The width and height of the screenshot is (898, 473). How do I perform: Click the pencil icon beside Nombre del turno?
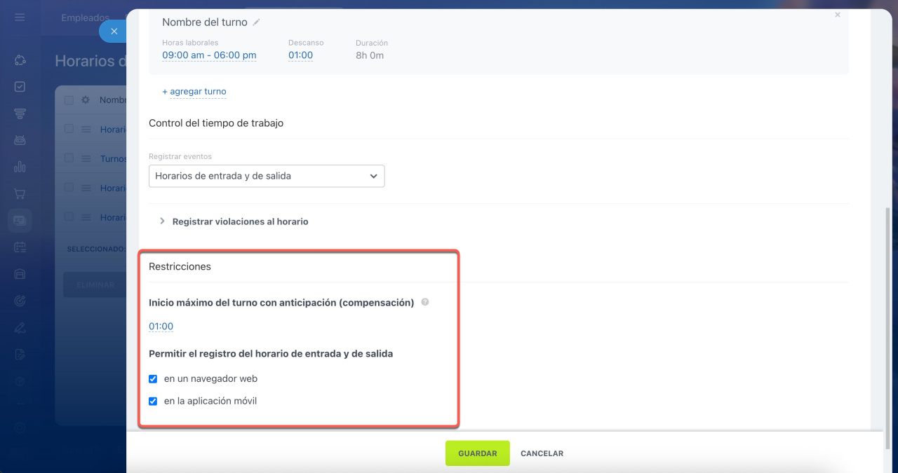coord(256,22)
